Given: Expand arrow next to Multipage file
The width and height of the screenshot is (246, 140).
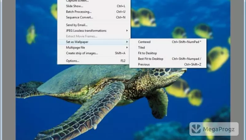Looking at the screenshot, I should [x=127, y=48].
